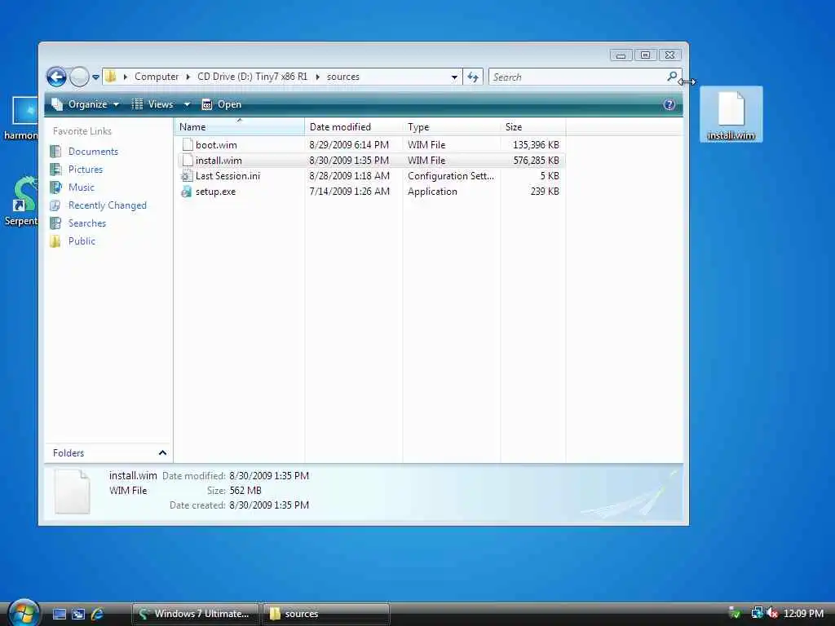Change layout with the Views button
This screenshot has height=626, width=835.
click(x=153, y=104)
